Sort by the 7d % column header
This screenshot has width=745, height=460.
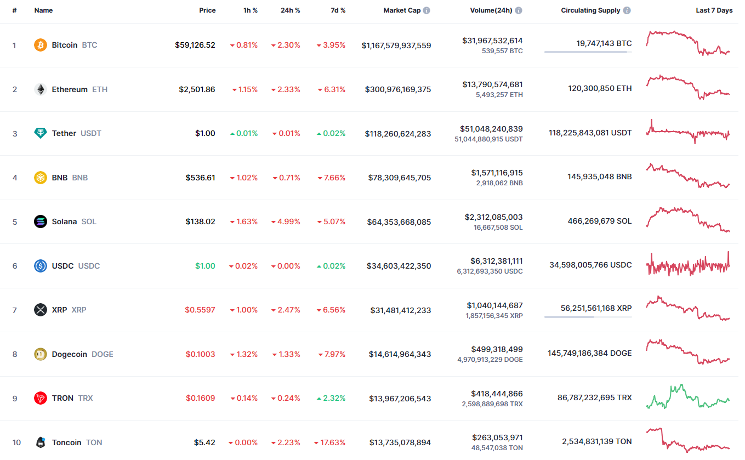coord(338,10)
